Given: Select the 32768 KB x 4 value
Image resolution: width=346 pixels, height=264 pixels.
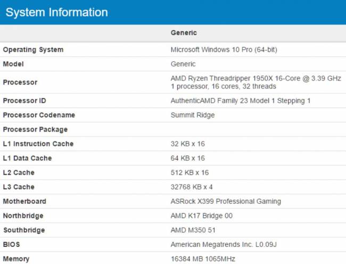Looking at the screenshot, I should tap(192, 187).
